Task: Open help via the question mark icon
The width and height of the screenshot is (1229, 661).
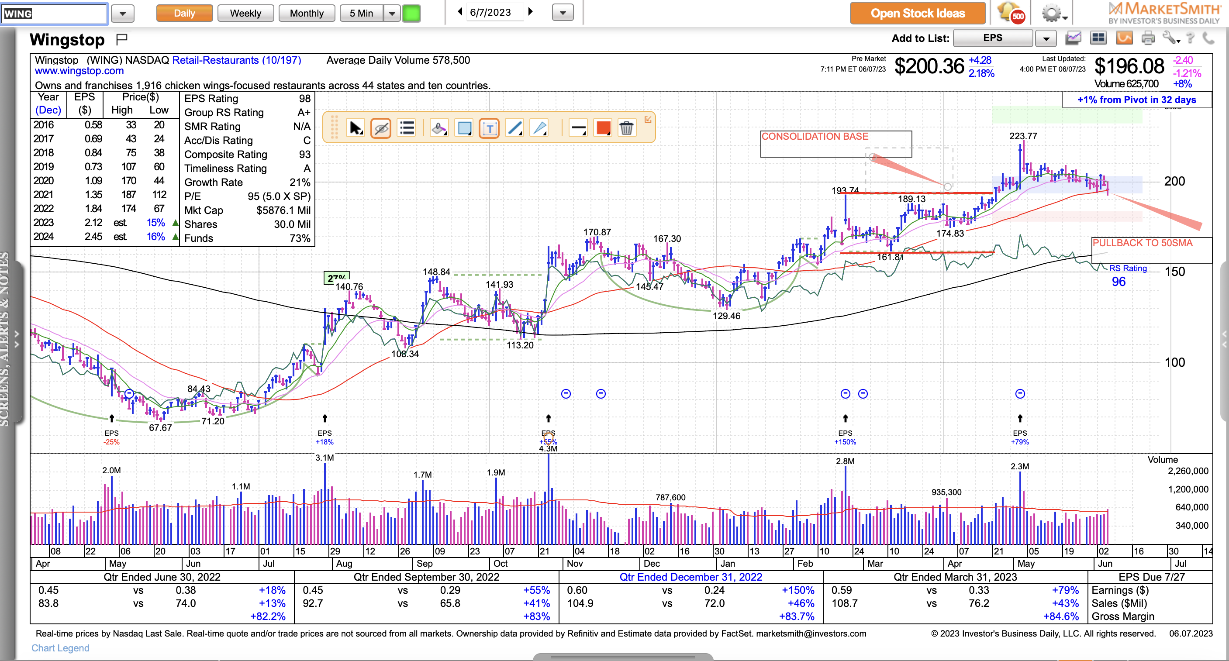Action: 1191,38
